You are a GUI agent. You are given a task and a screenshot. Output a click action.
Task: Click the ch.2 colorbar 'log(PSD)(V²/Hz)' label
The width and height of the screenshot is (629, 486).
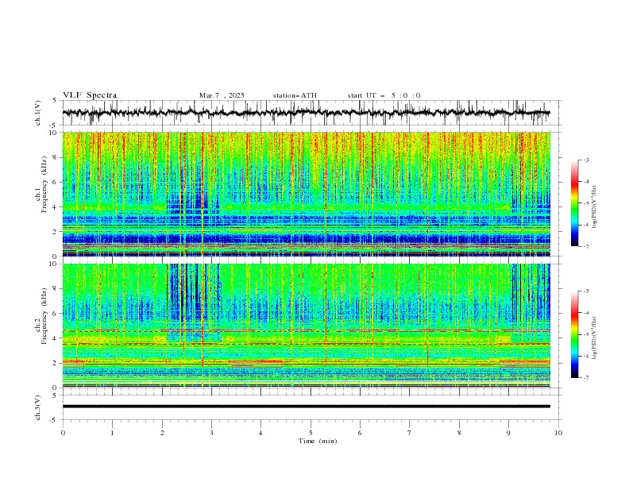[595, 337]
